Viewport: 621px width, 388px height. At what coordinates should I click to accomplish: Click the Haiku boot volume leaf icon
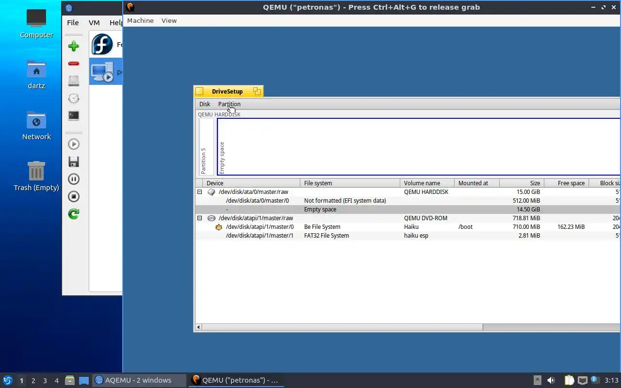(219, 226)
